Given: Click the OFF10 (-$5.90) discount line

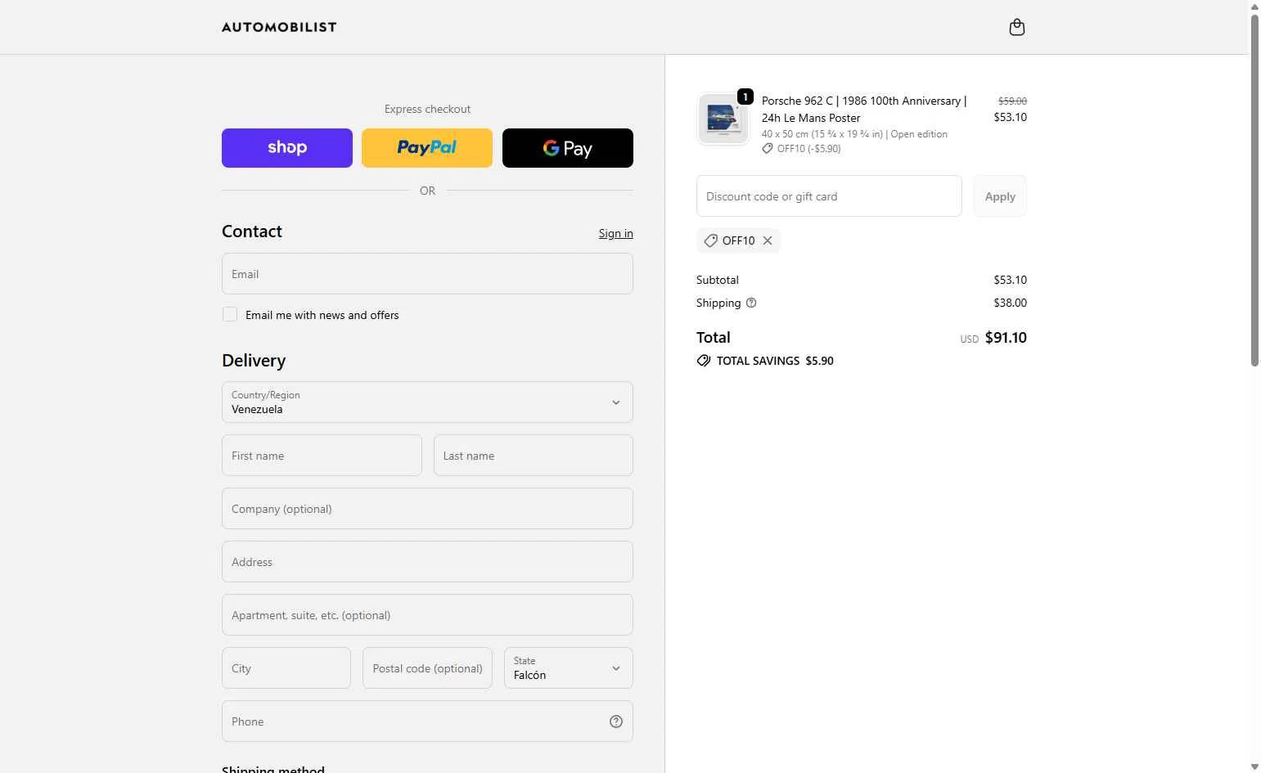Looking at the screenshot, I should (802, 149).
